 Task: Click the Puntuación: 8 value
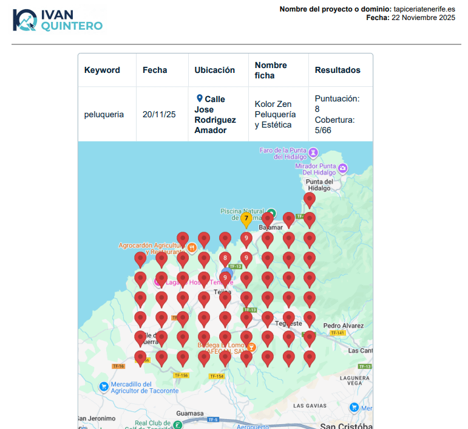[x=337, y=104]
